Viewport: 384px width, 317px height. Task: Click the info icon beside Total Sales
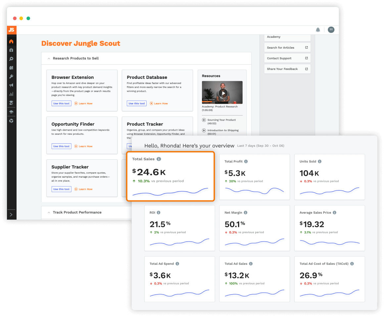pos(159,159)
